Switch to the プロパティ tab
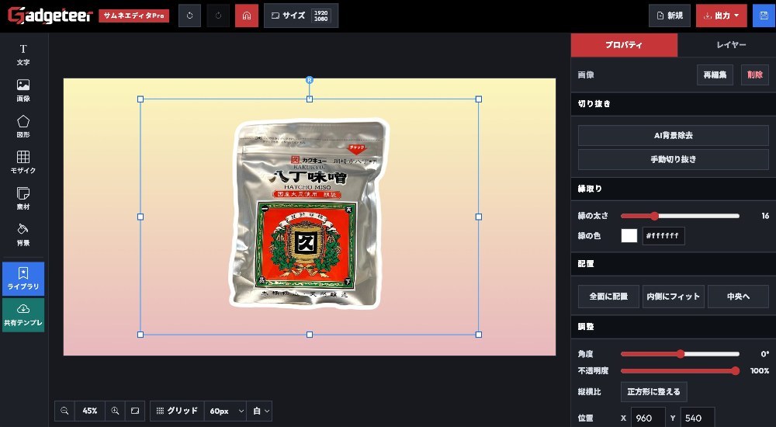This screenshot has width=776, height=427. 624,45
